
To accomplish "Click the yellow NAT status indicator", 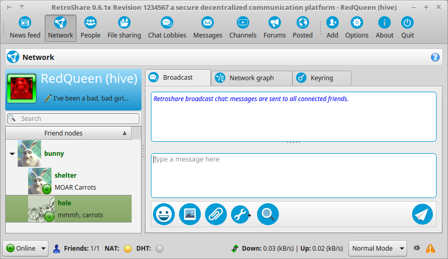I will point(127,249).
